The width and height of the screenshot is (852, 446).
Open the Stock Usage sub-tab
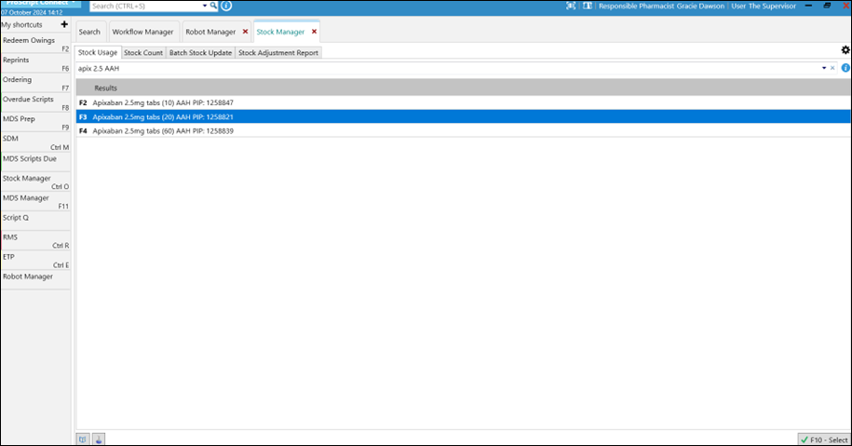coord(98,53)
